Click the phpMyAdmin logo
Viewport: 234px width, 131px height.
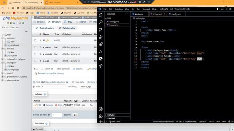click(x=15, y=18)
